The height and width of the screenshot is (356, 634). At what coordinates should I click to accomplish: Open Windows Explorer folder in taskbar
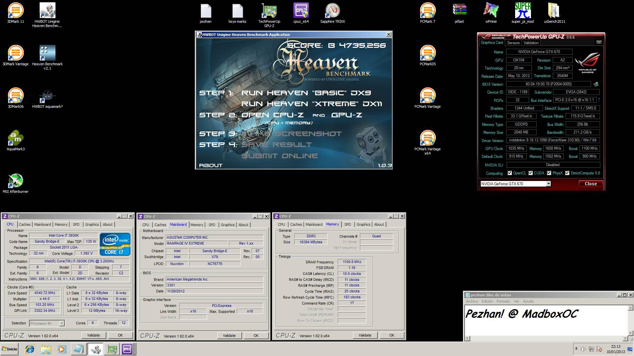(46, 349)
